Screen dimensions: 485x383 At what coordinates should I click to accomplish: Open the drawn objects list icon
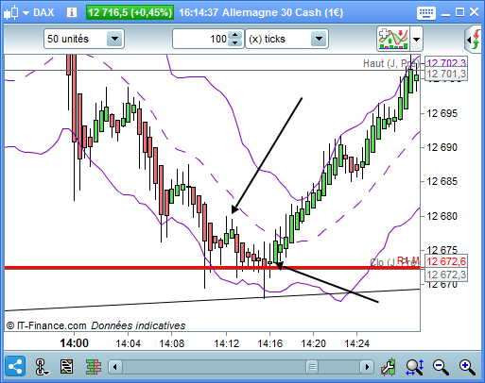coord(66,366)
